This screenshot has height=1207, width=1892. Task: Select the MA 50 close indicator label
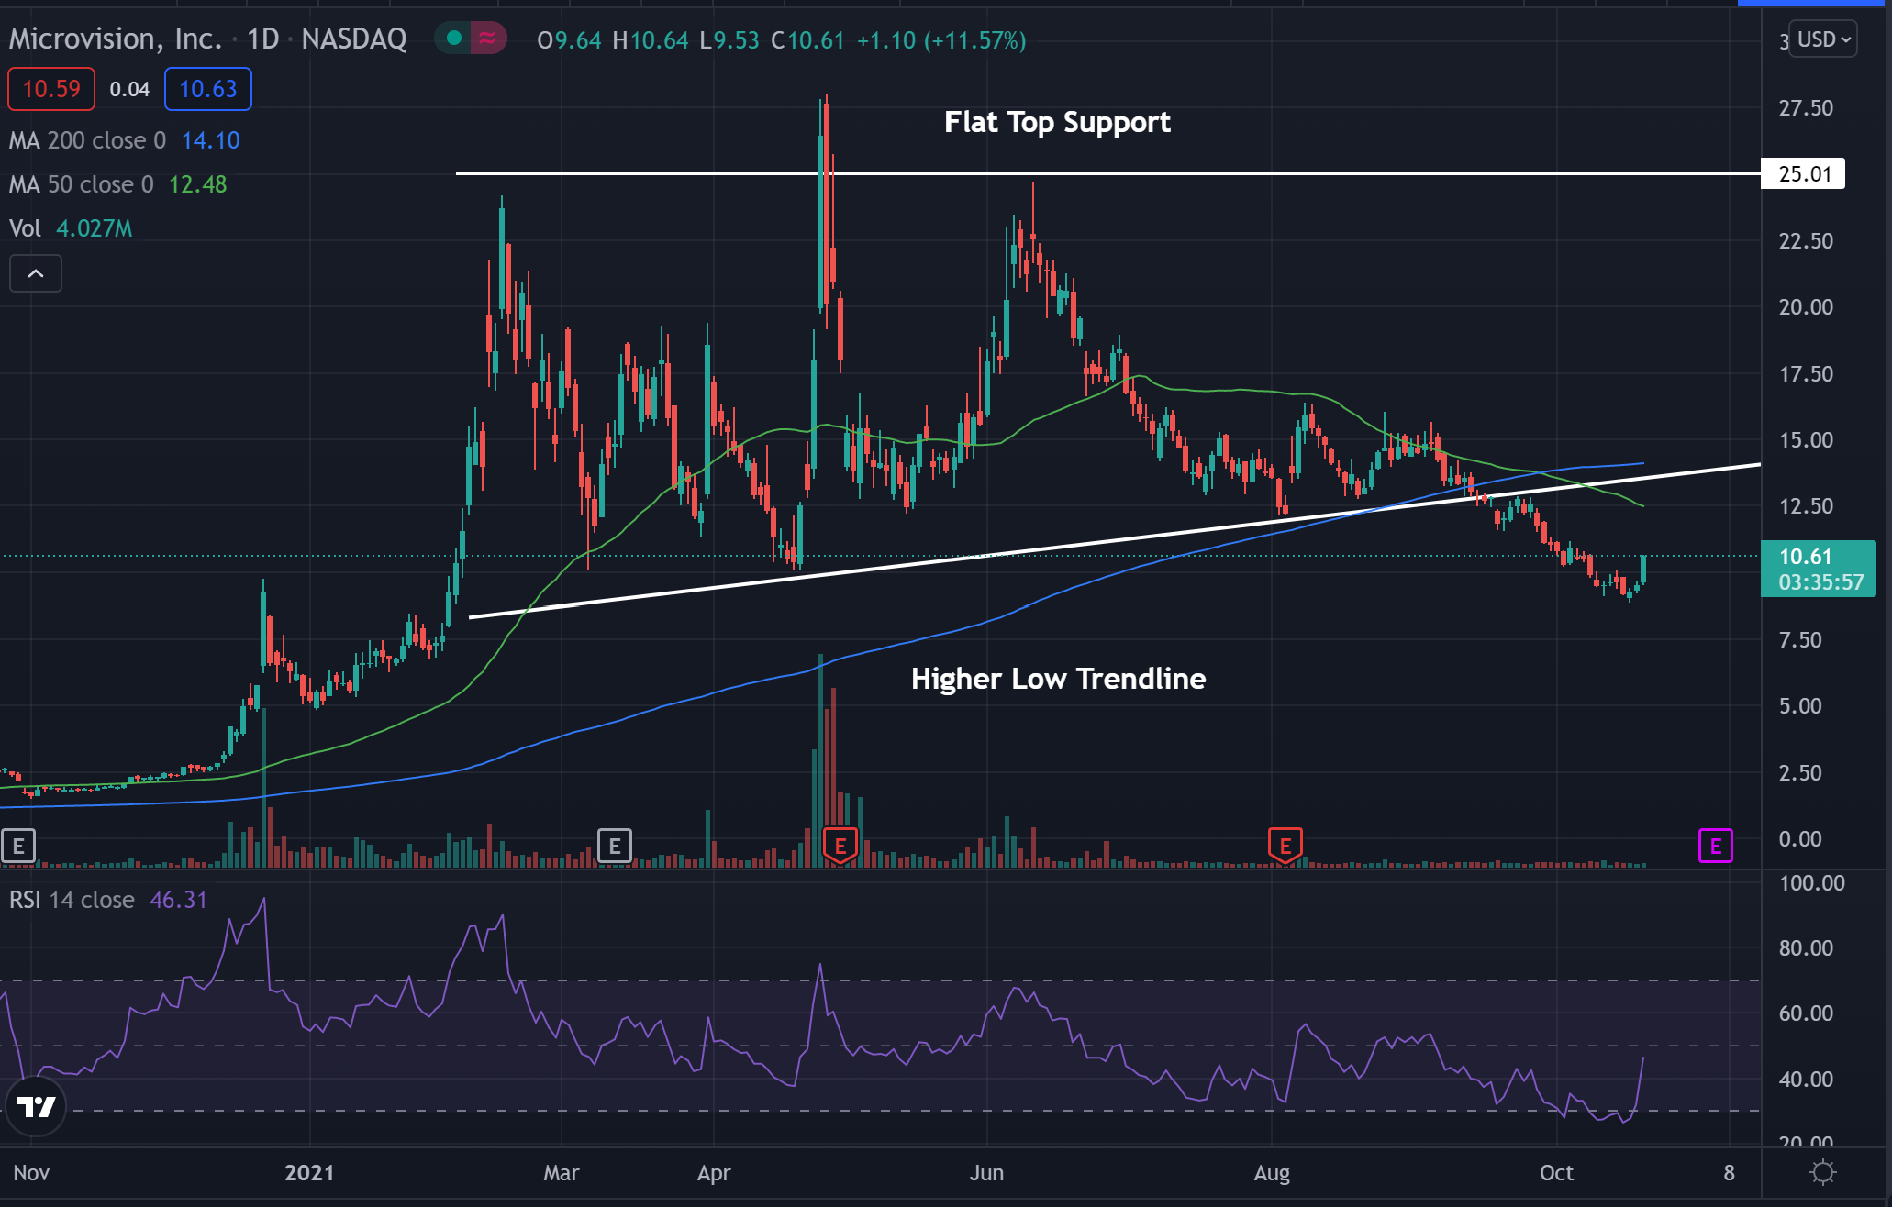pyautogui.click(x=82, y=184)
